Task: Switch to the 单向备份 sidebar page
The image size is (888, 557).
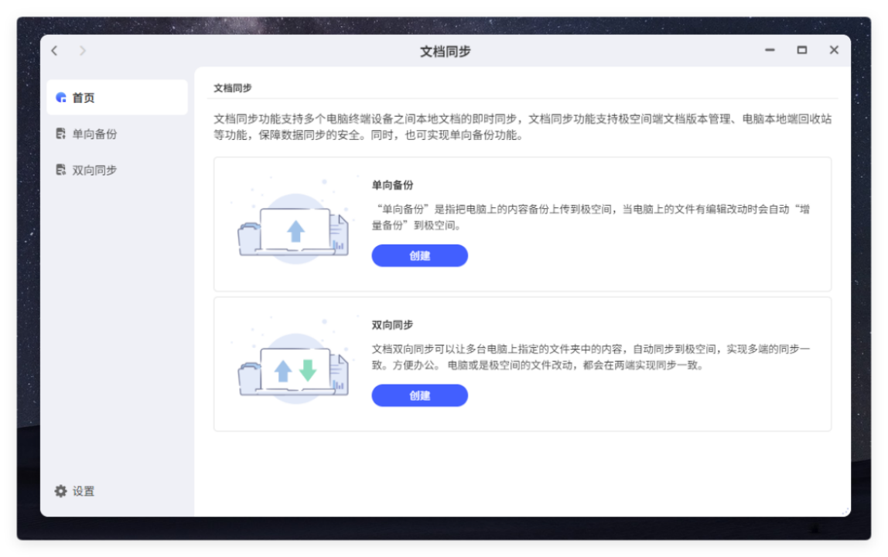Action: (94, 134)
